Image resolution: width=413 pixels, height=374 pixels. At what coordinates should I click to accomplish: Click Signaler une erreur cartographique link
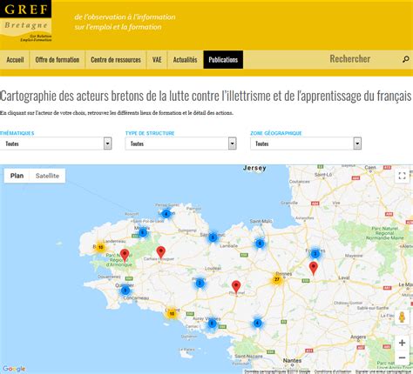383,371
